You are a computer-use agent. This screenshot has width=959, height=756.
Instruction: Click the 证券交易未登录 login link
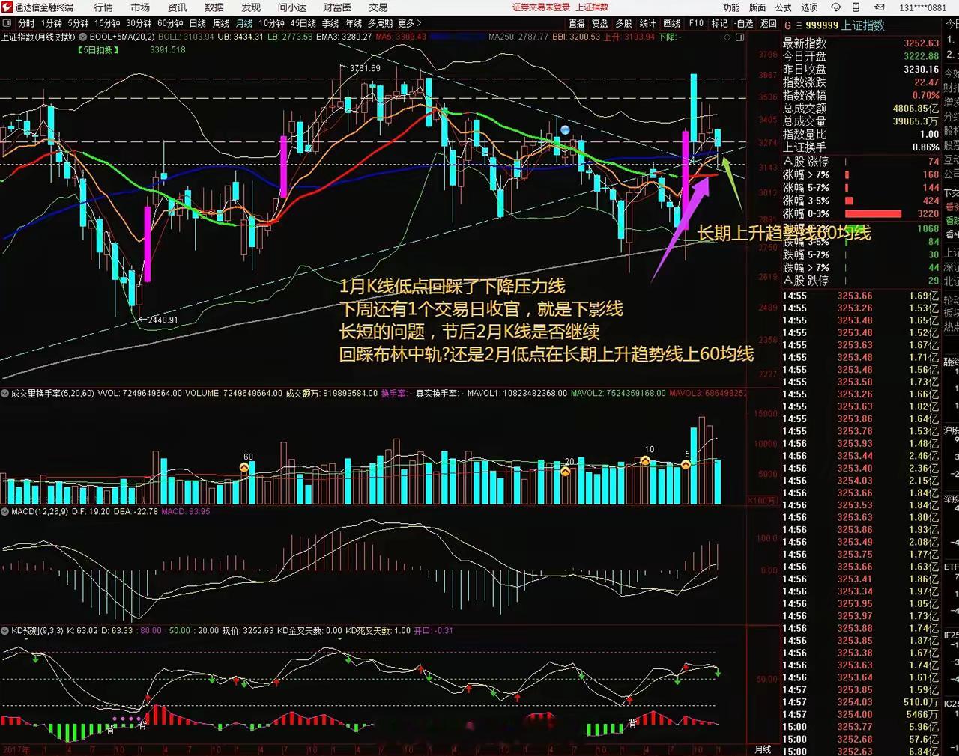coord(541,7)
